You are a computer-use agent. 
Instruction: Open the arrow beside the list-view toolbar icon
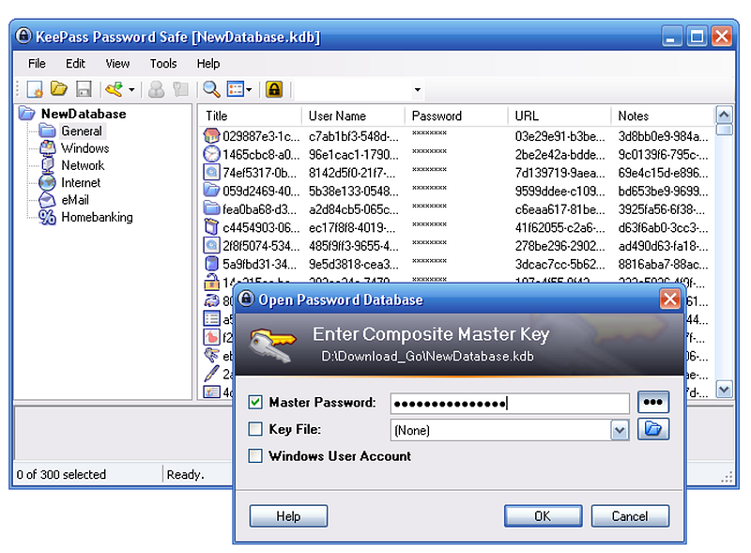pyautogui.click(x=249, y=89)
